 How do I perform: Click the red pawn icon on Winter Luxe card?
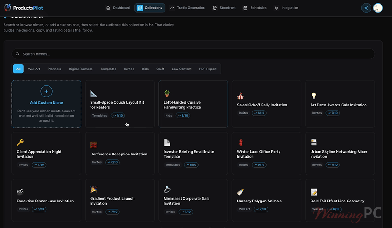pyautogui.click(x=241, y=143)
